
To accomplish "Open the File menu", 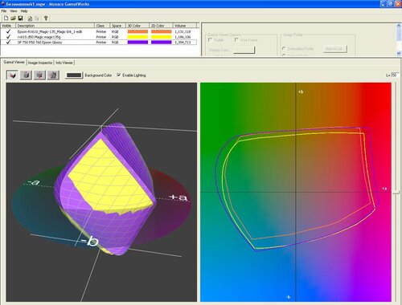I will (4, 11).
